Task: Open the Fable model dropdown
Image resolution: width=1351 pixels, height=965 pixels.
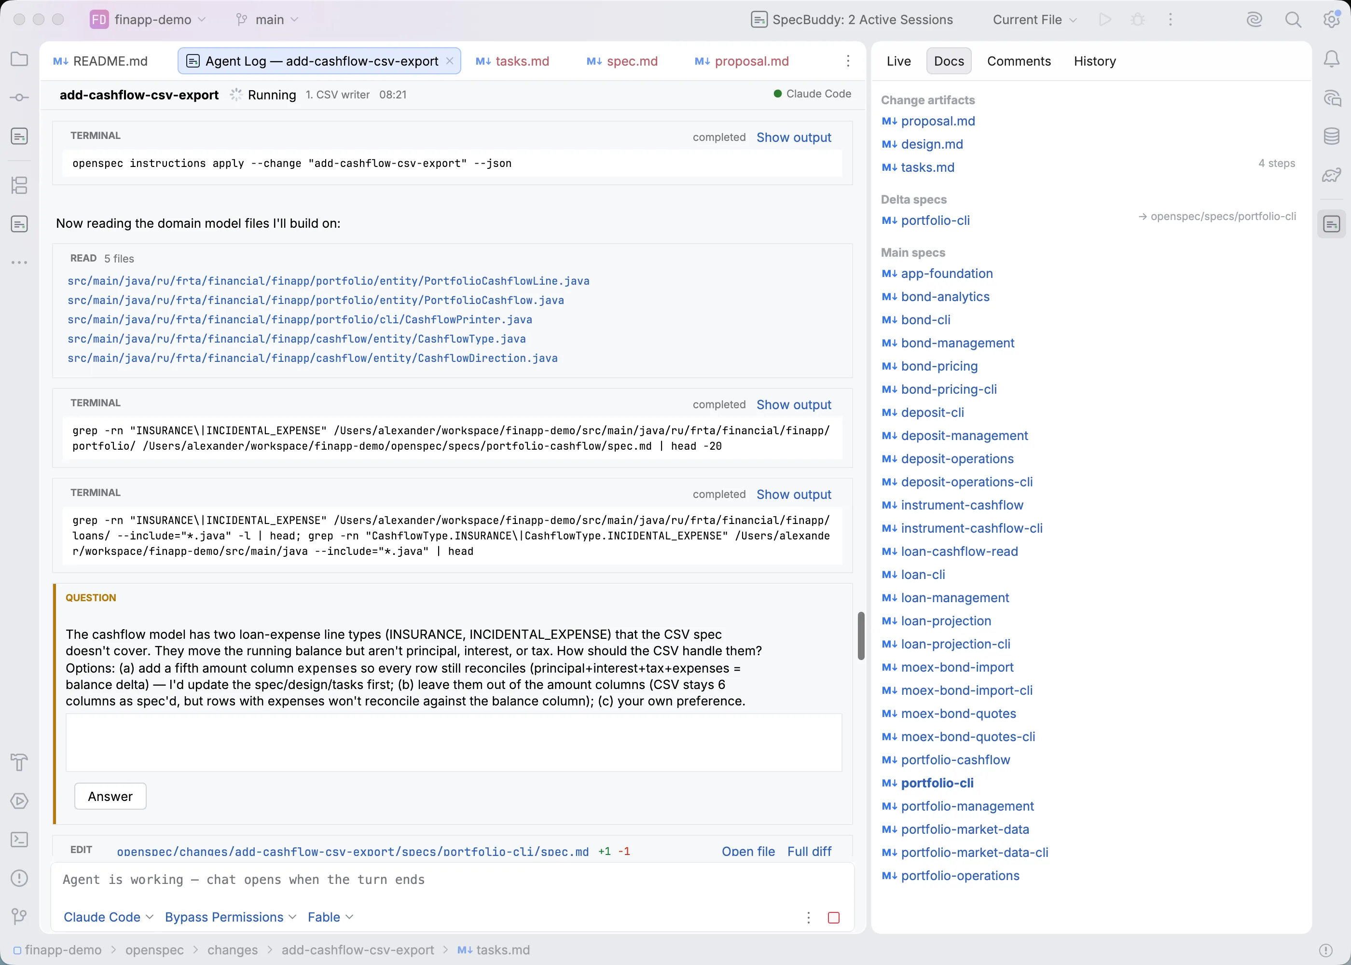Action: click(x=331, y=917)
